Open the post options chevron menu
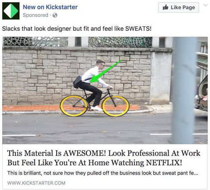 point(206,6)
